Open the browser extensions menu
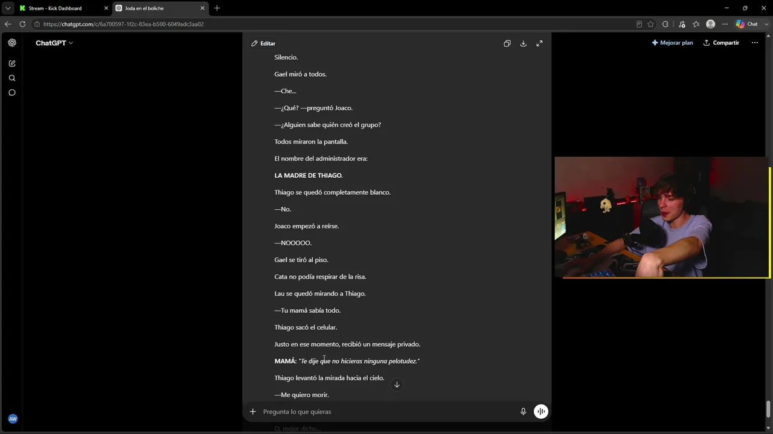The width and height of the screenshot is (773, 434). (666, 24)
